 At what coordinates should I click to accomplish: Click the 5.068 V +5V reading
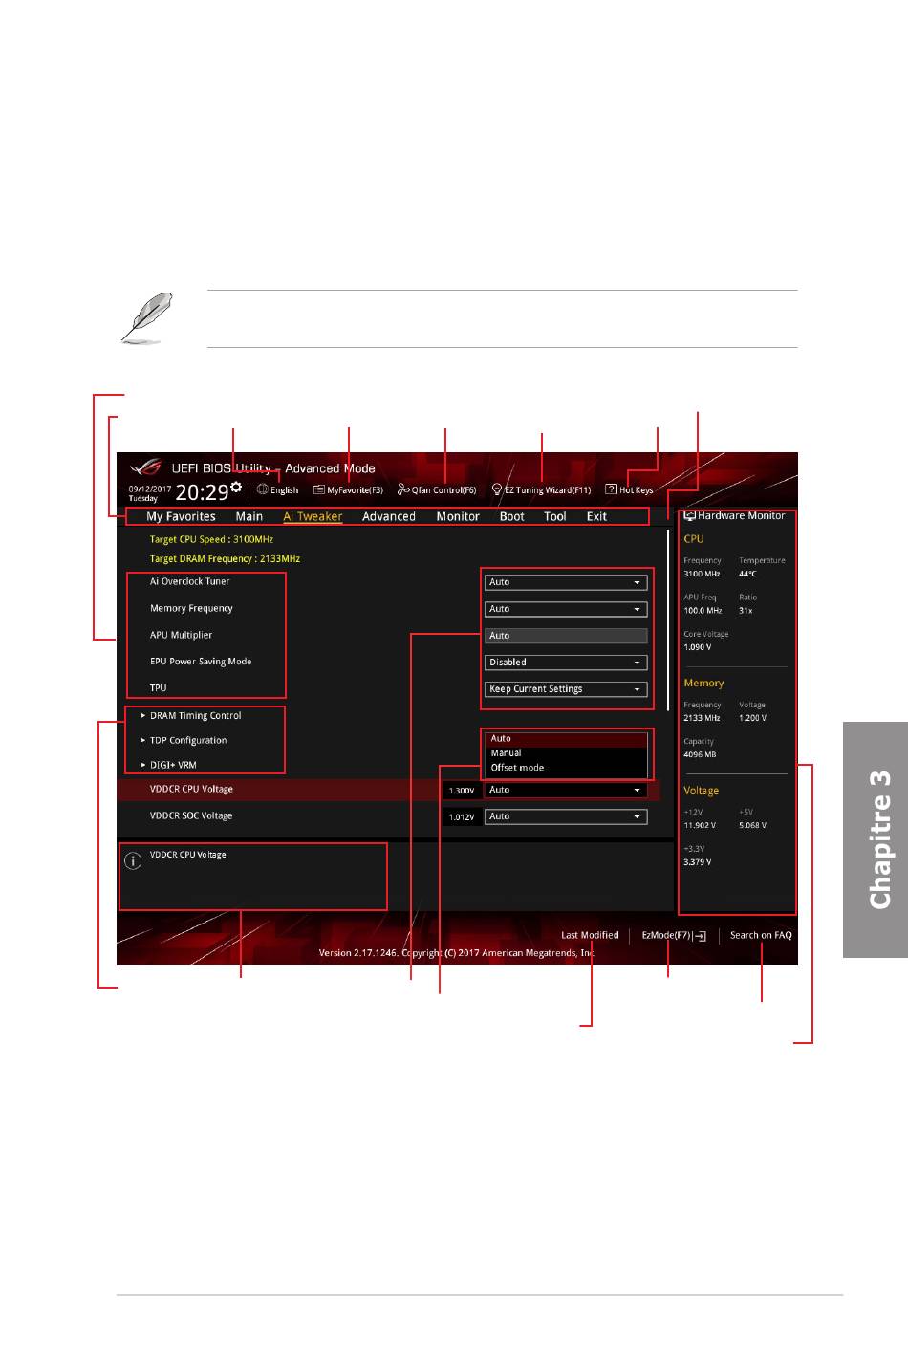click(752, 825)
